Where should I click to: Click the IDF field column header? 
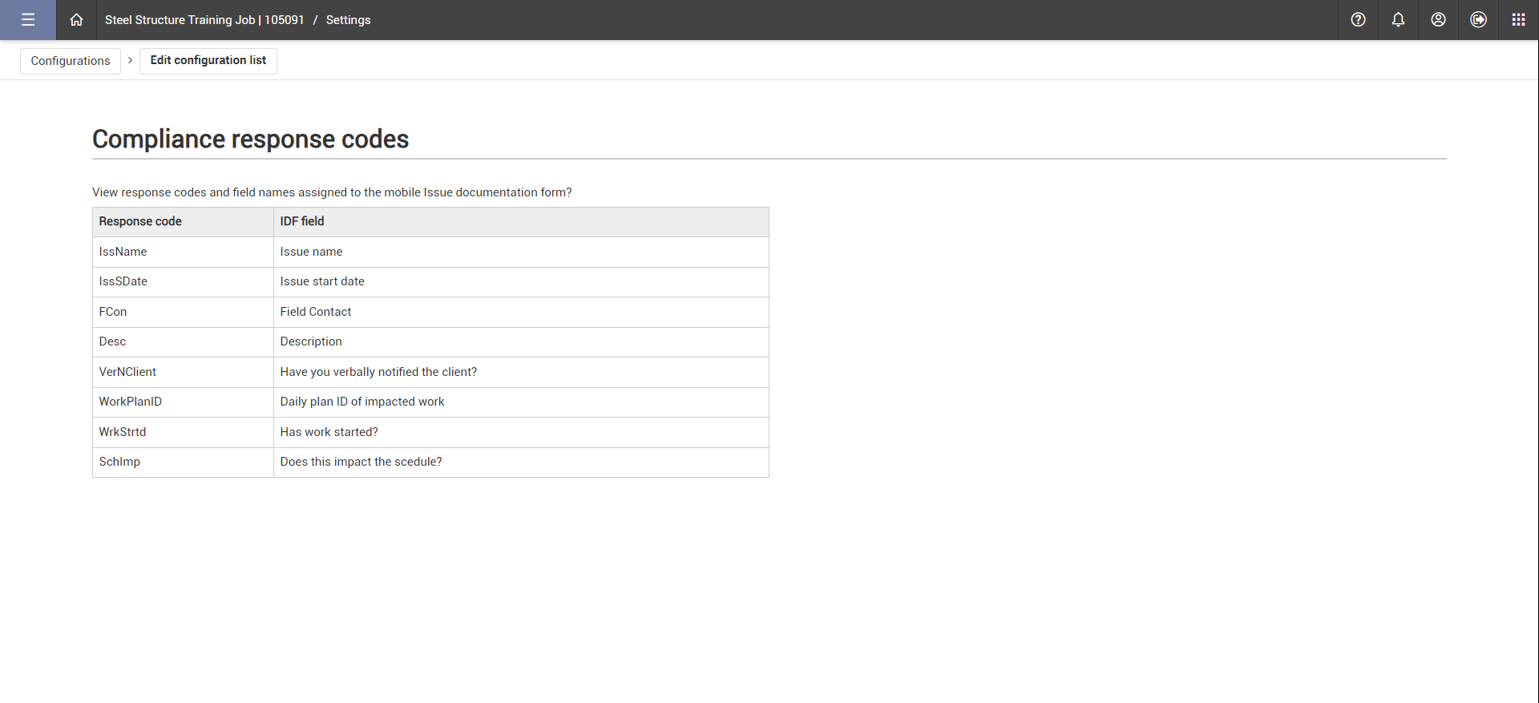pos(302,221)
